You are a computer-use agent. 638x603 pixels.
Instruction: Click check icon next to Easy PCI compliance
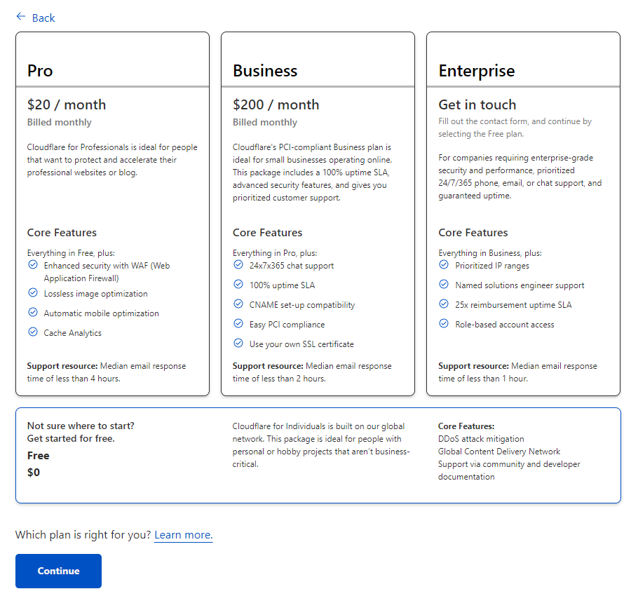[238, 323]
